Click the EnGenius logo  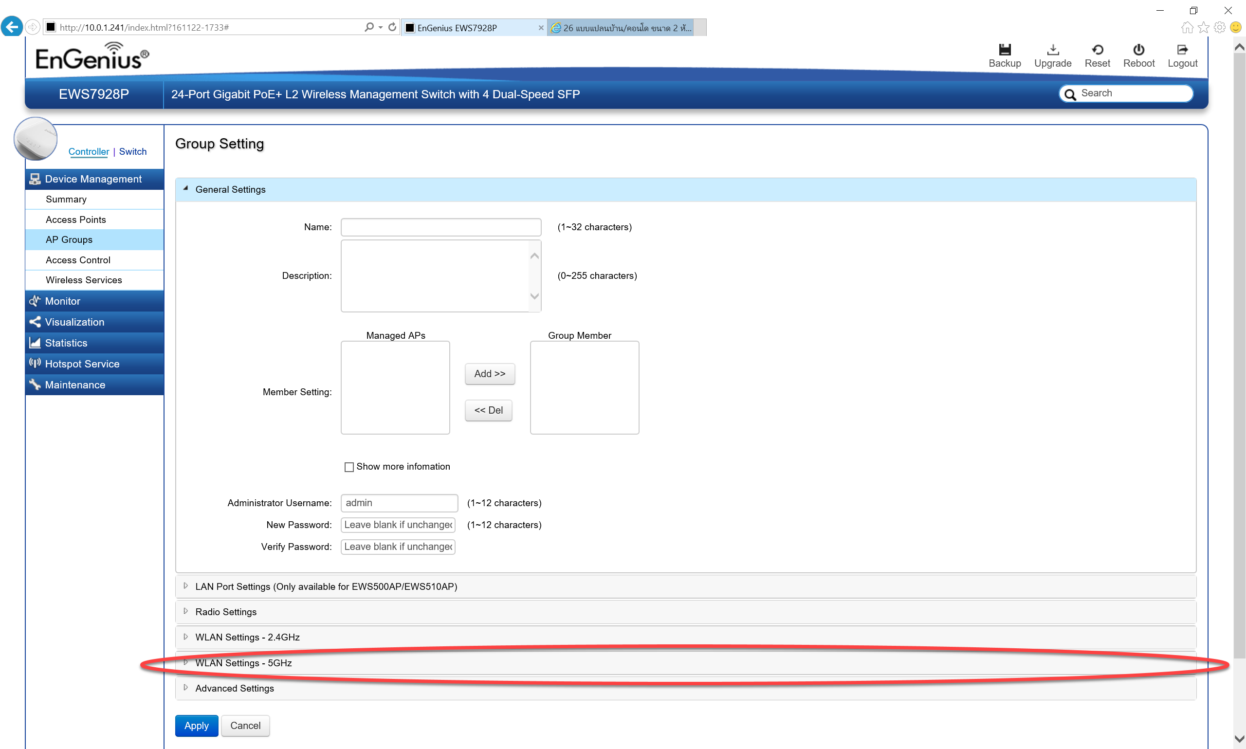tap(92, 56)
